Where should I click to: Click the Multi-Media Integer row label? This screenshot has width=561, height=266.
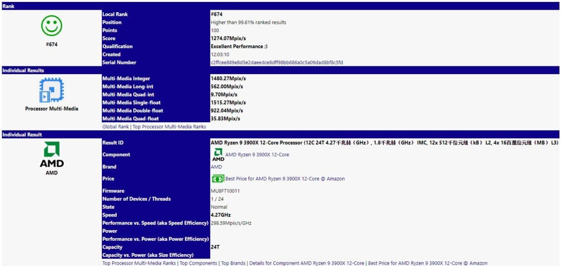126,79
